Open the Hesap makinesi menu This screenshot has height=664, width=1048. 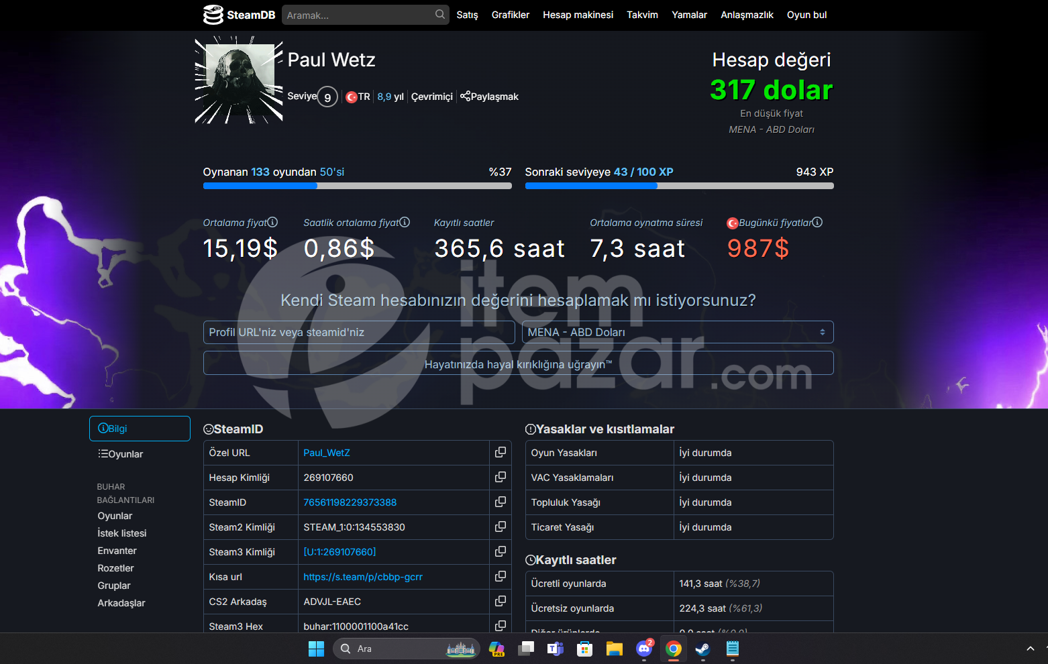(578, 15)
